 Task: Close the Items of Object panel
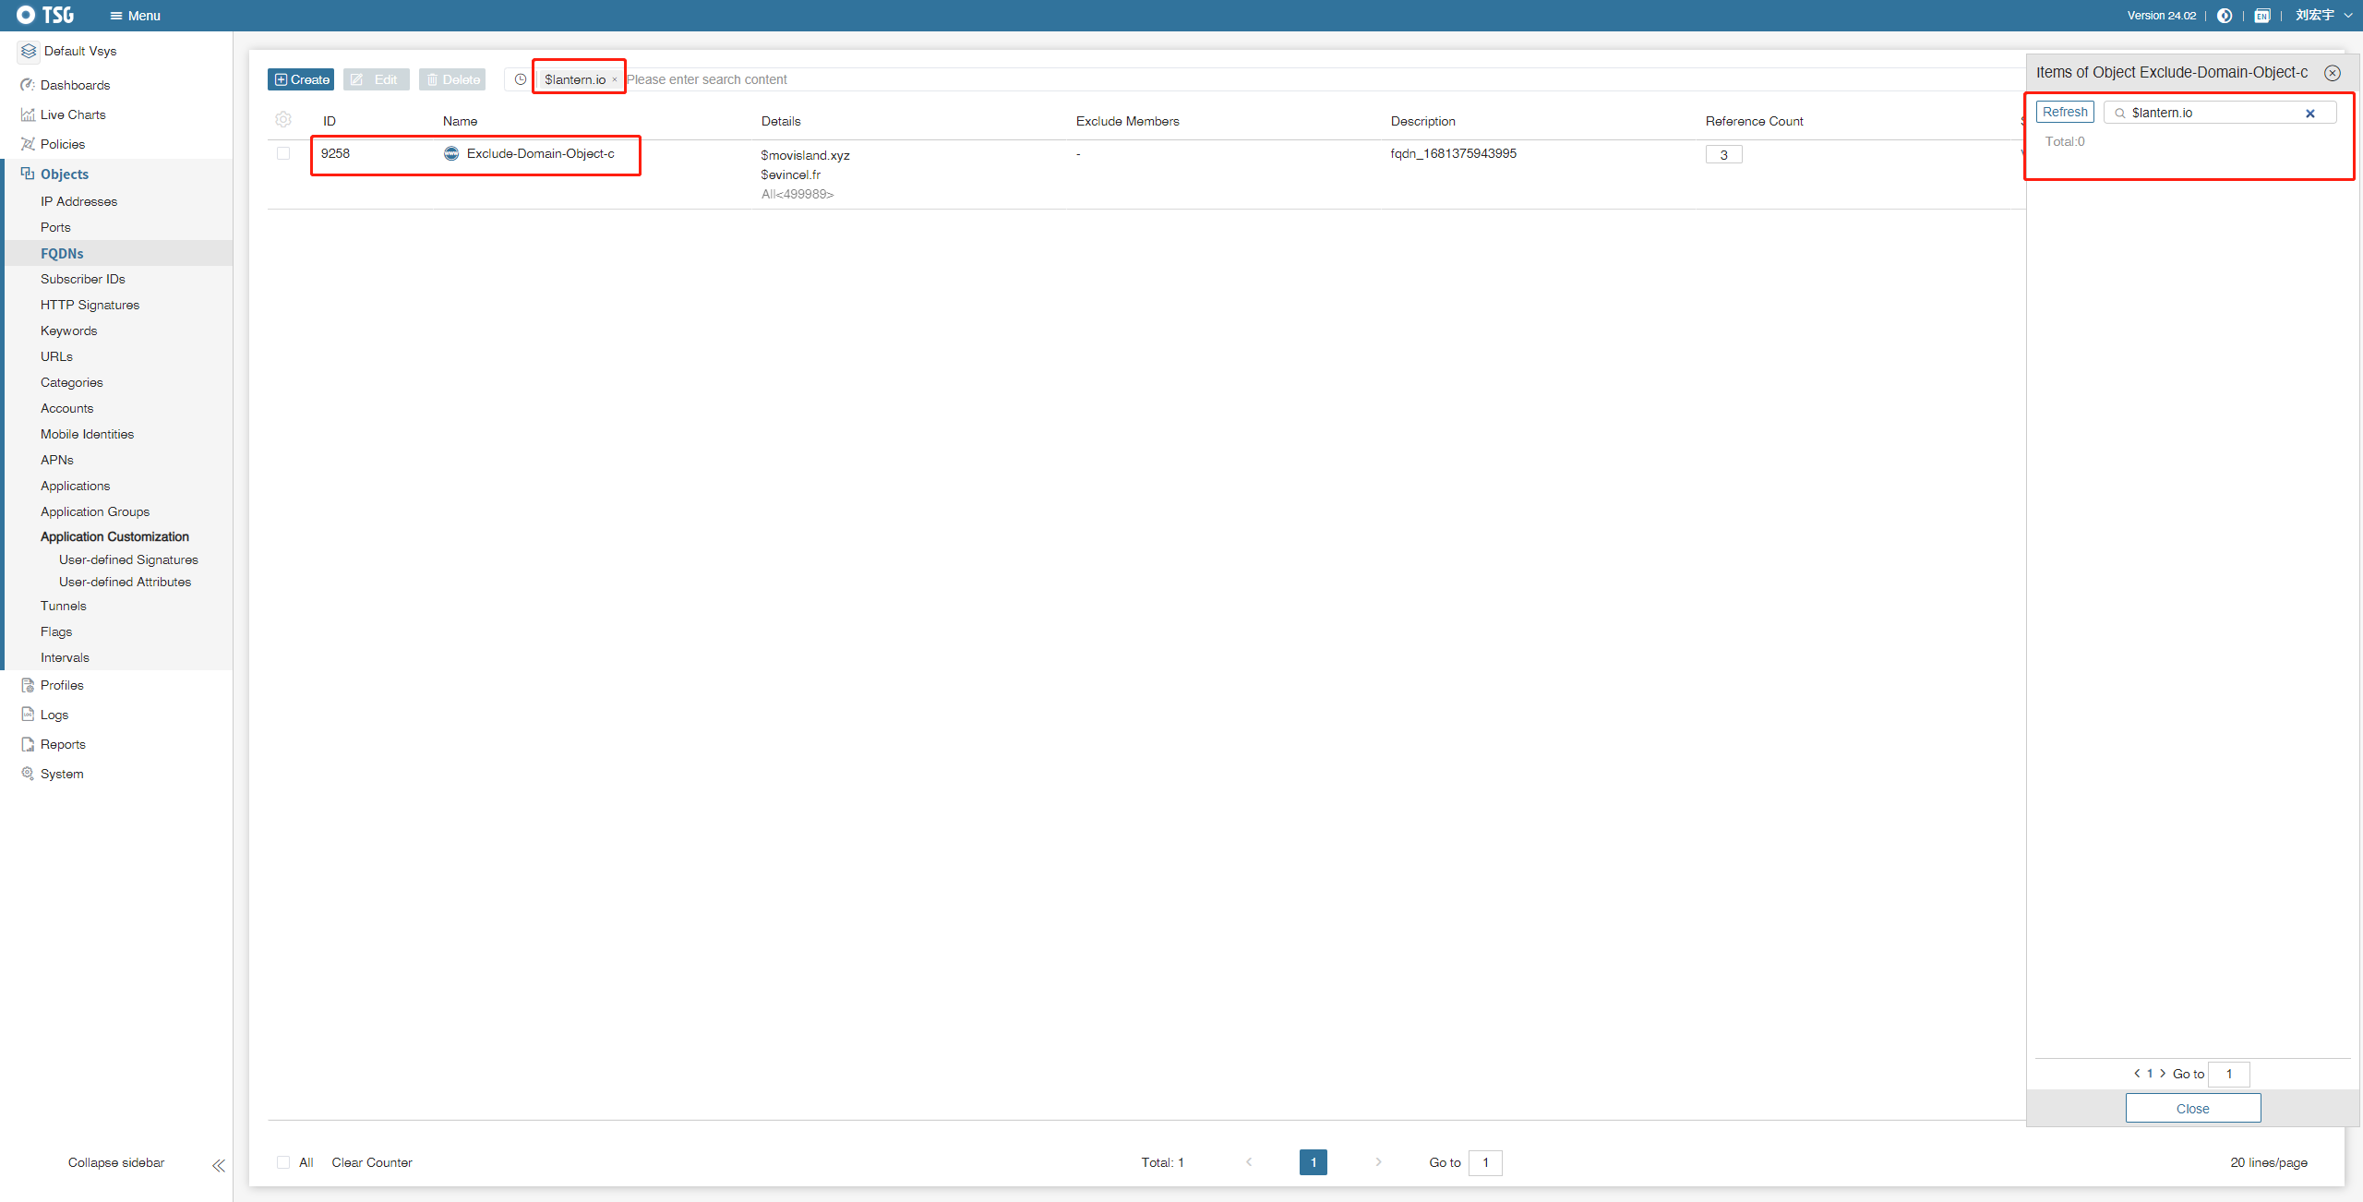coord(2333,73)
